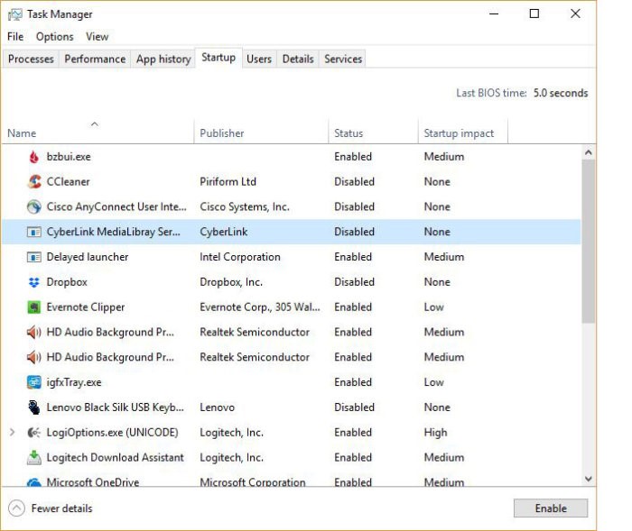Viewport: 632px width, 531px height.
Task: Switch to the App history tab
Action: click(x=163, y=60)
